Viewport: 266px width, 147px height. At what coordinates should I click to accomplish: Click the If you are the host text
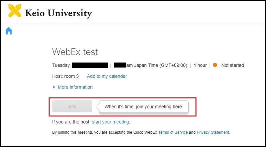[71, 122]
